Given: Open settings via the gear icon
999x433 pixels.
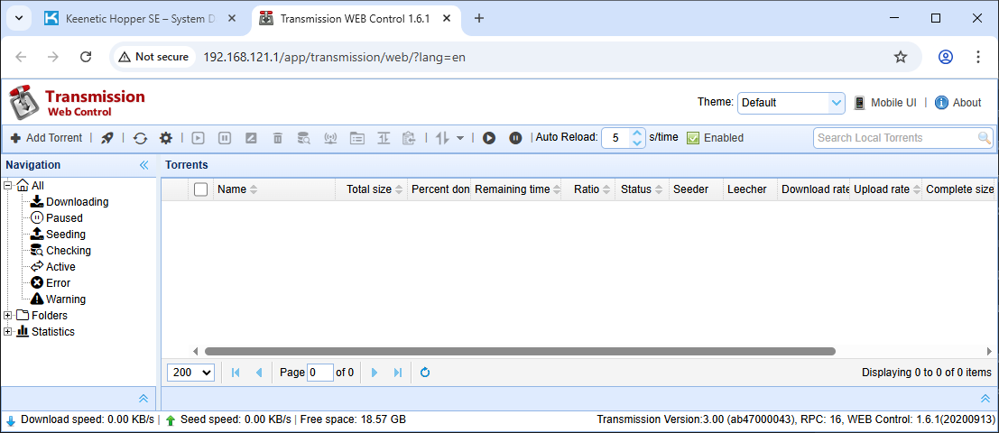Looking at the screenshot, I should (x=165, y=138).
